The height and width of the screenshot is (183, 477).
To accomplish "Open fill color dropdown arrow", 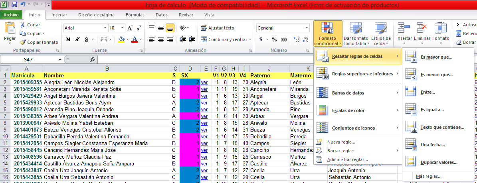I will pos(127,39).
